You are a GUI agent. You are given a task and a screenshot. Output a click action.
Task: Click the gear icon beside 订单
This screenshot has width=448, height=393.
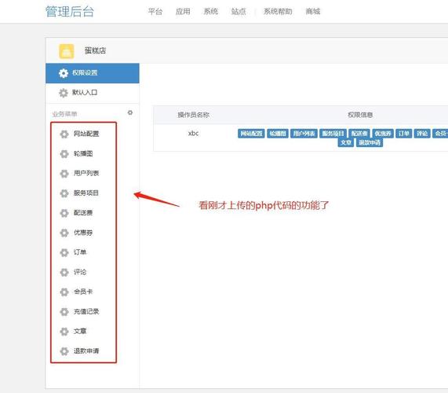[64, 252]
